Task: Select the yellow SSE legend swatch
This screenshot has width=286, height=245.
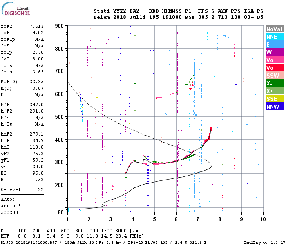Action: pyautogui.click(x=275, y=99)
